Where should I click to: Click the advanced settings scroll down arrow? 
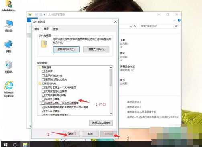pyautogui.click(x=111, y=114)
